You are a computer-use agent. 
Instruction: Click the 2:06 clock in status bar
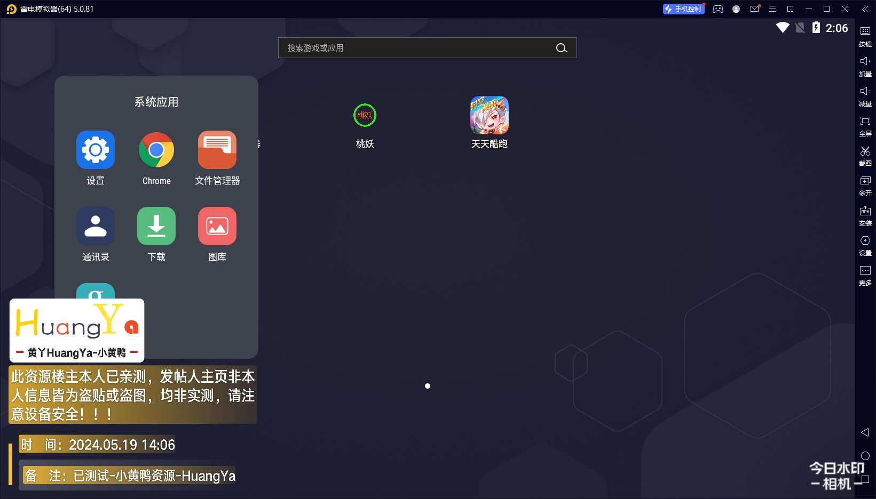836,28
